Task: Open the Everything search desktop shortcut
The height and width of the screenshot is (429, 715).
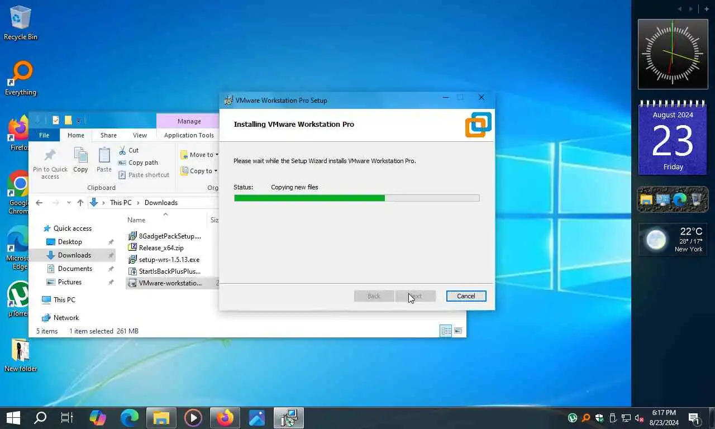Action: tap(21, 78)
